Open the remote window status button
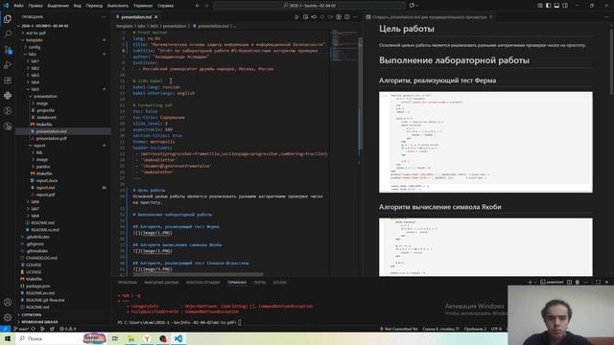Viewport: 614px width, 345px height. pyautogui.click(x=5, y=329)
